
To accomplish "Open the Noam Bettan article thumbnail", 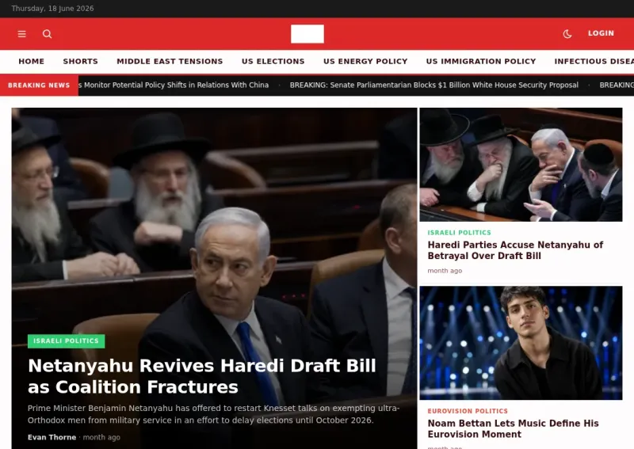I will [x=521, y=343].
